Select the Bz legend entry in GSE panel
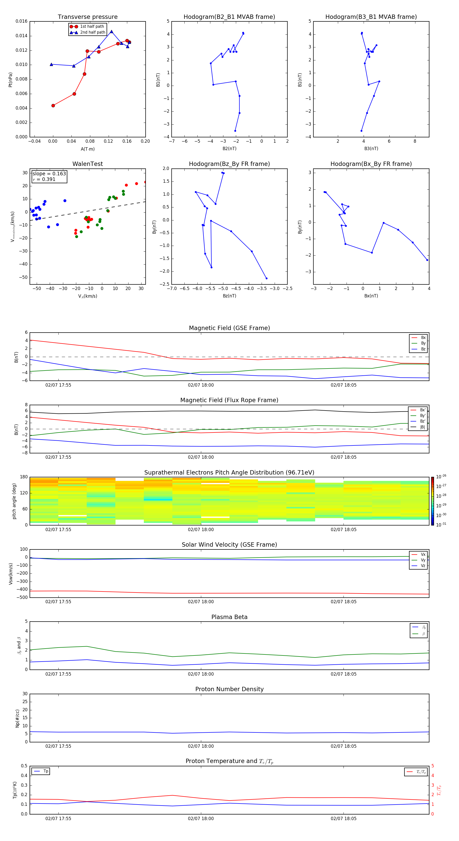The width and height of the screenshot is (459, 841). tap(419, 349)
